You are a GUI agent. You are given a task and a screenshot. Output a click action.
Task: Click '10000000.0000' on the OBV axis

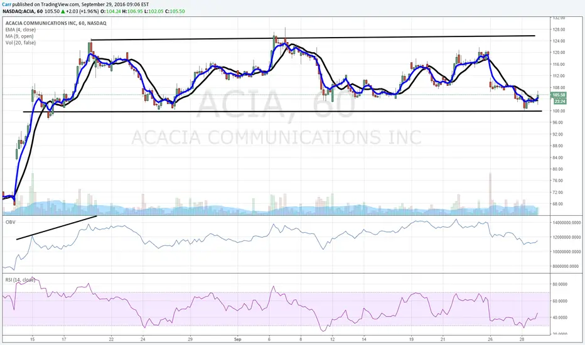click(567, 252)
